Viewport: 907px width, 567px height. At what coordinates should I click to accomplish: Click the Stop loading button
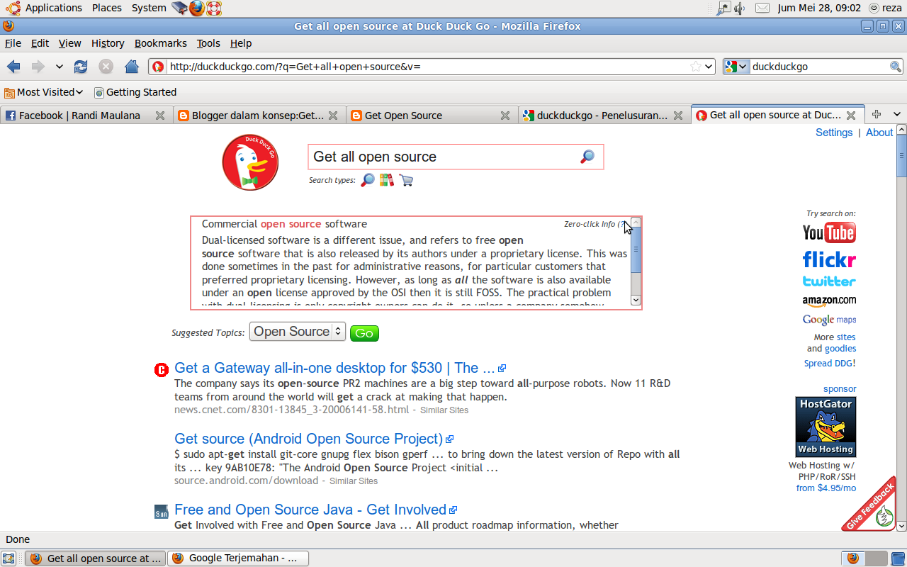[x=106, y=67]
